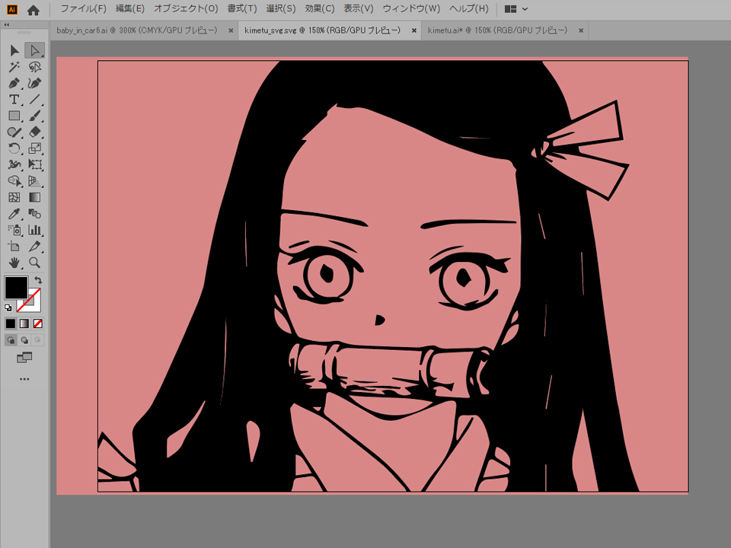Close the kimetu_svg.svg document tab
Image resolution: width=731 pixels, height=548 pixels.
[x=414, y=30]
